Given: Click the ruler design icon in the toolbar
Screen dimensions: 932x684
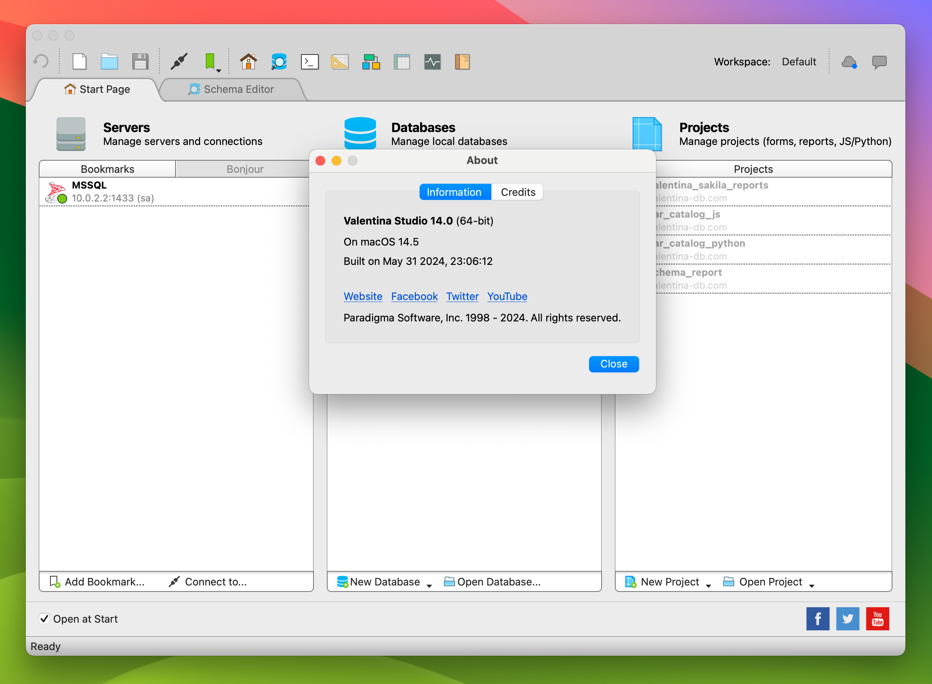Looking at the screenshot, I should (x=340, y=61).
